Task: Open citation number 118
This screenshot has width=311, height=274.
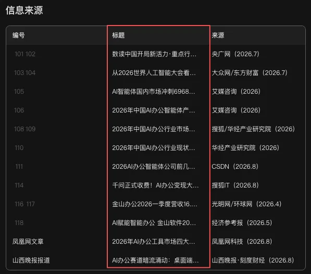Action: click(19, 223)
